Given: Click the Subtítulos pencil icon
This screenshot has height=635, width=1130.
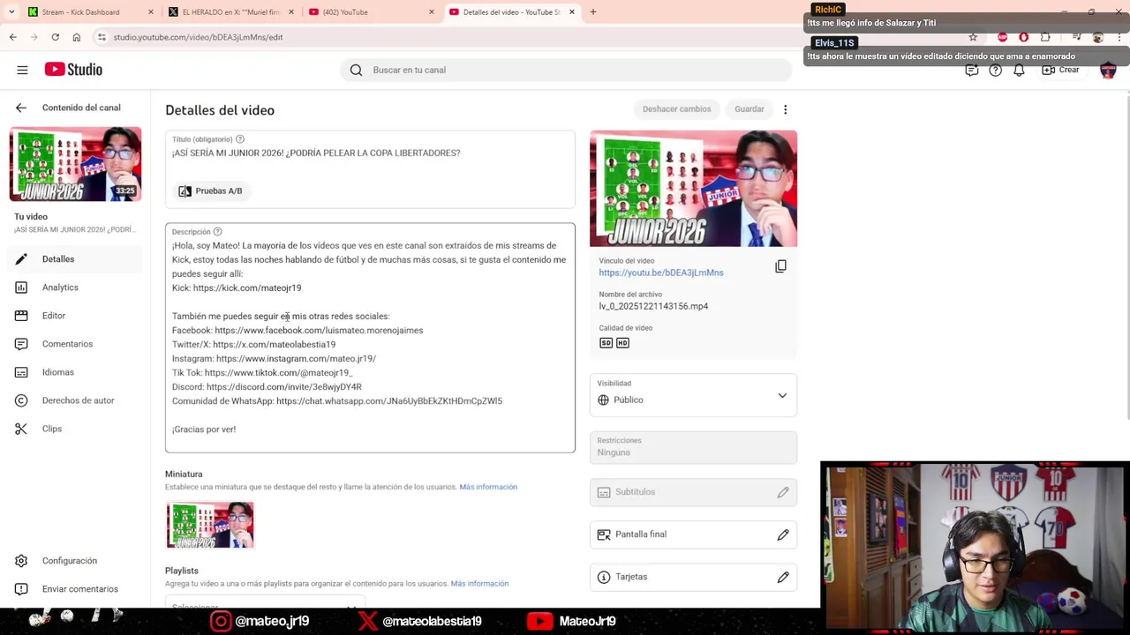Looking at the screenshot, I should click(x=783, y=492).
